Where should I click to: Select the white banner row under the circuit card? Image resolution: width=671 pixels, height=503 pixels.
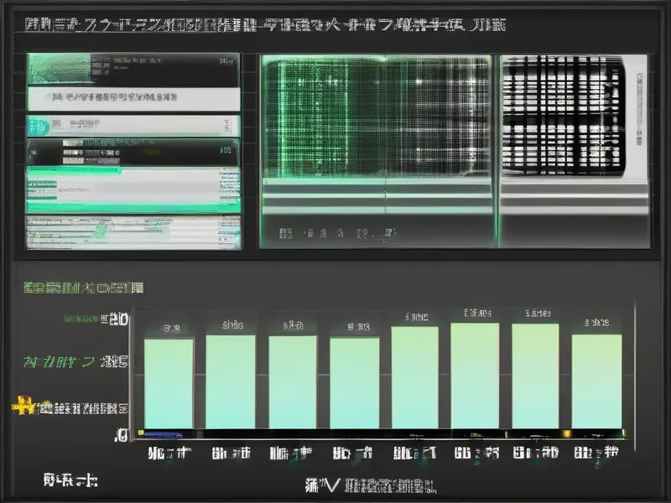click(x=134, y=99)
